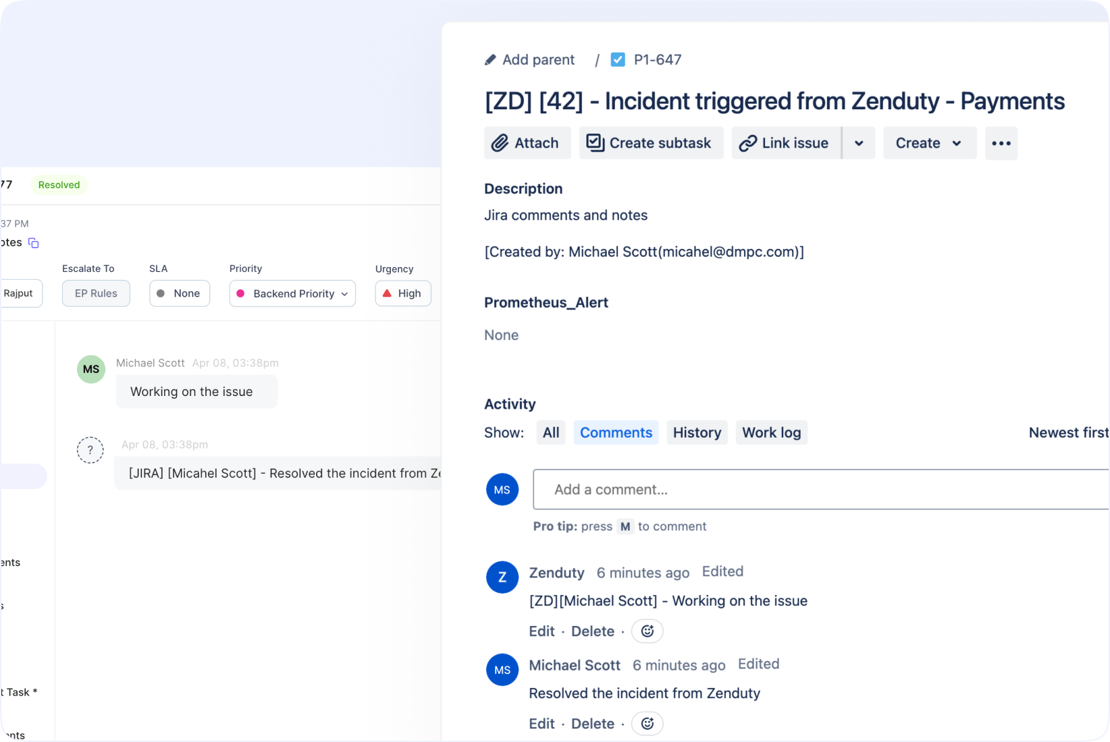Switch to the Work log tab
Viewport: 1110px width, 742px height.
pos(771,432)
